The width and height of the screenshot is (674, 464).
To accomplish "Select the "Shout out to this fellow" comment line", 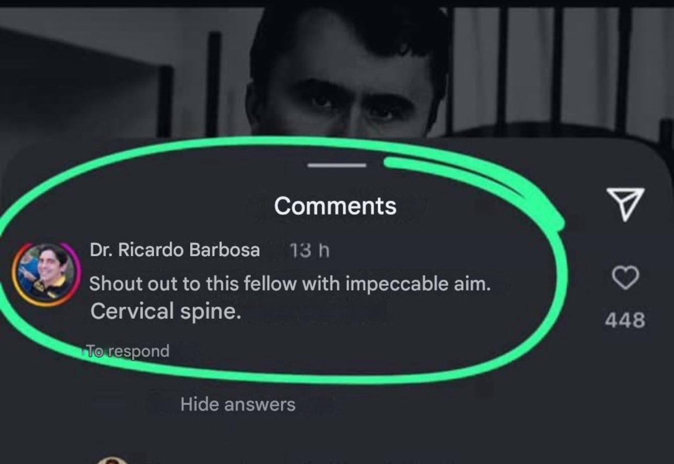I will (x=289, y=284).
